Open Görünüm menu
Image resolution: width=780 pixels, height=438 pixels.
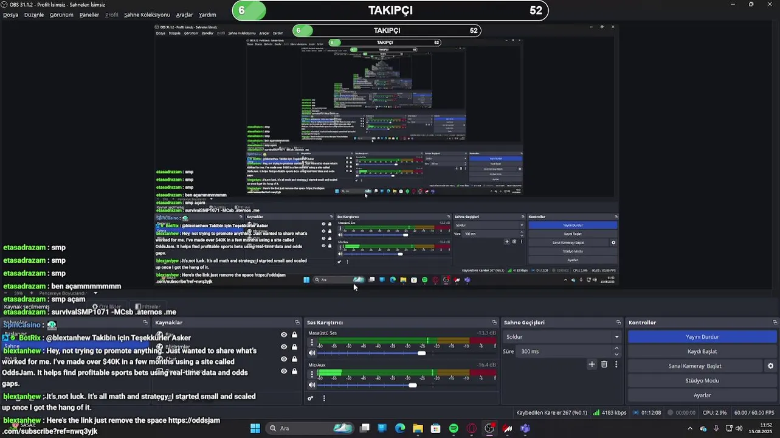[x=61, y=15]
